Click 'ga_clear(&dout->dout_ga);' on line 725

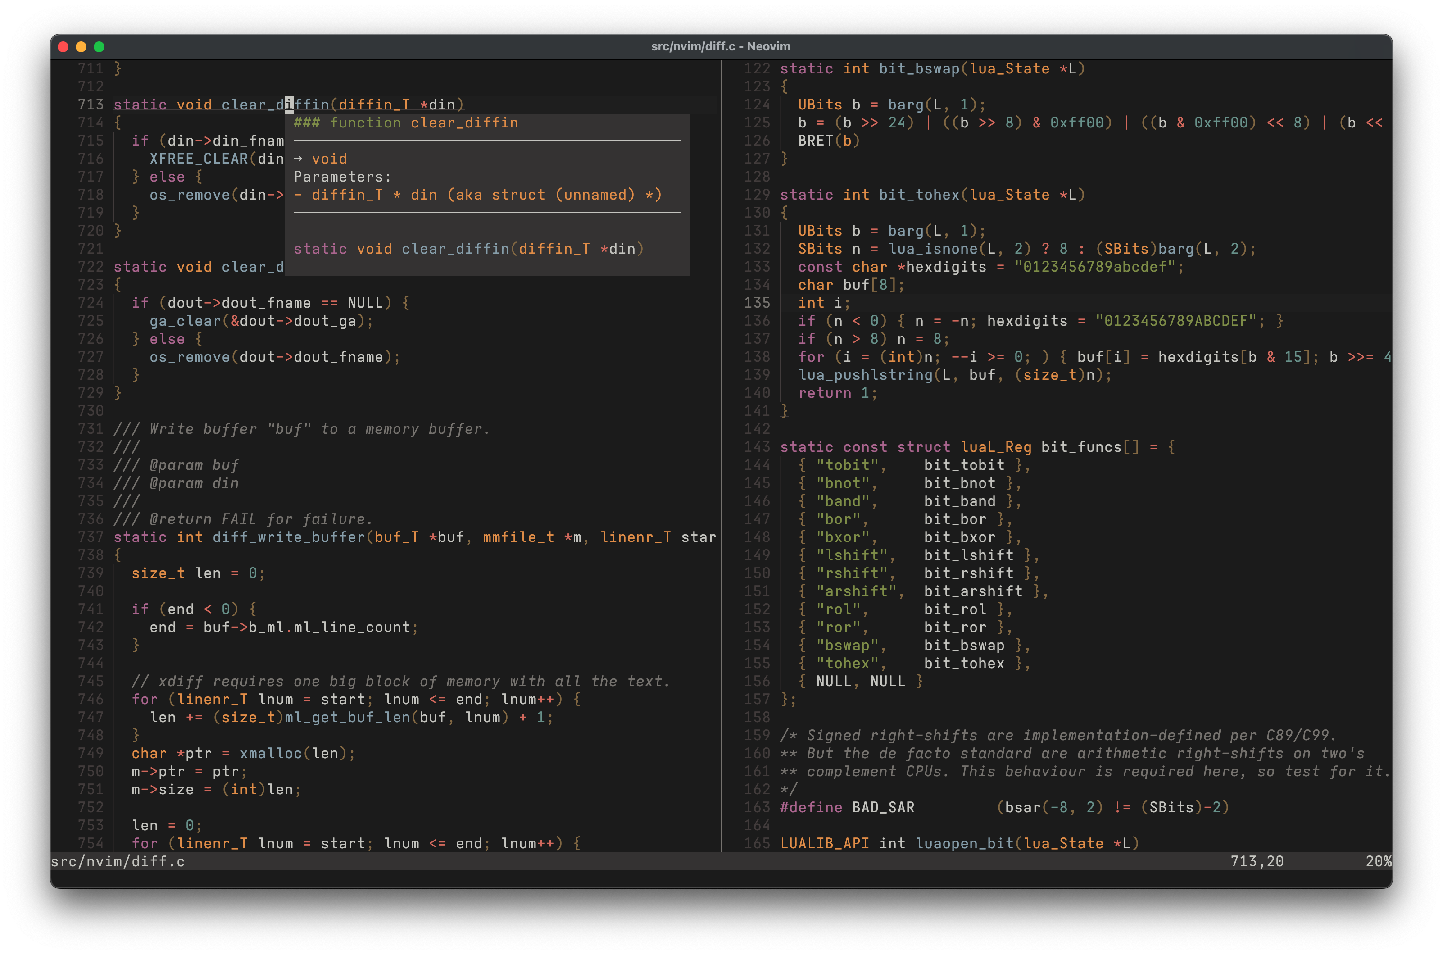tap(261, 321)
